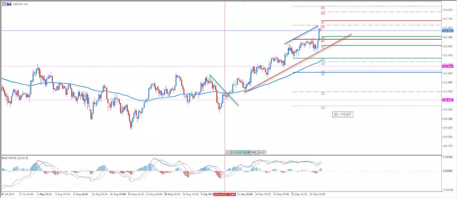Click the S3 : 110.627 tooltip box
Screen dimensions: 457x198
[x=342, y=114]
